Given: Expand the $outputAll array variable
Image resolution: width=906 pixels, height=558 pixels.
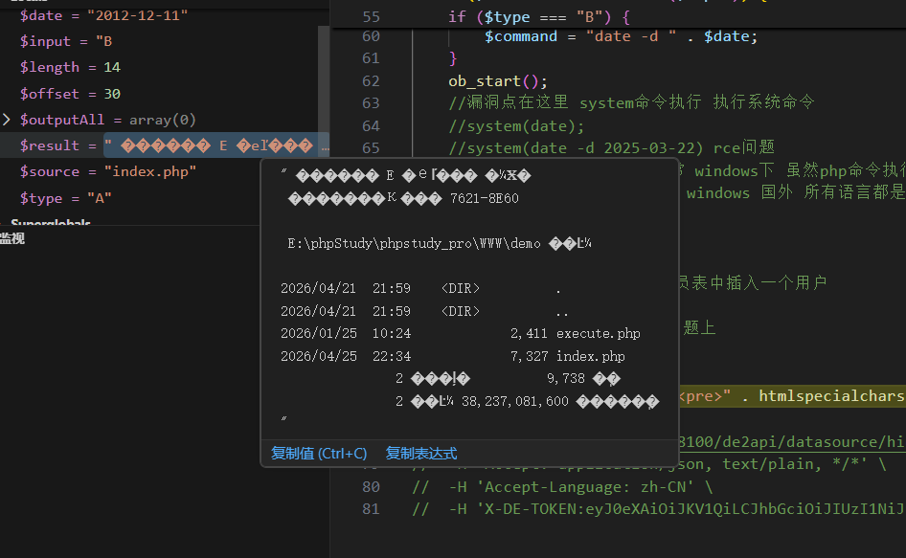Looking at the screenshot, I should (7, 120).
